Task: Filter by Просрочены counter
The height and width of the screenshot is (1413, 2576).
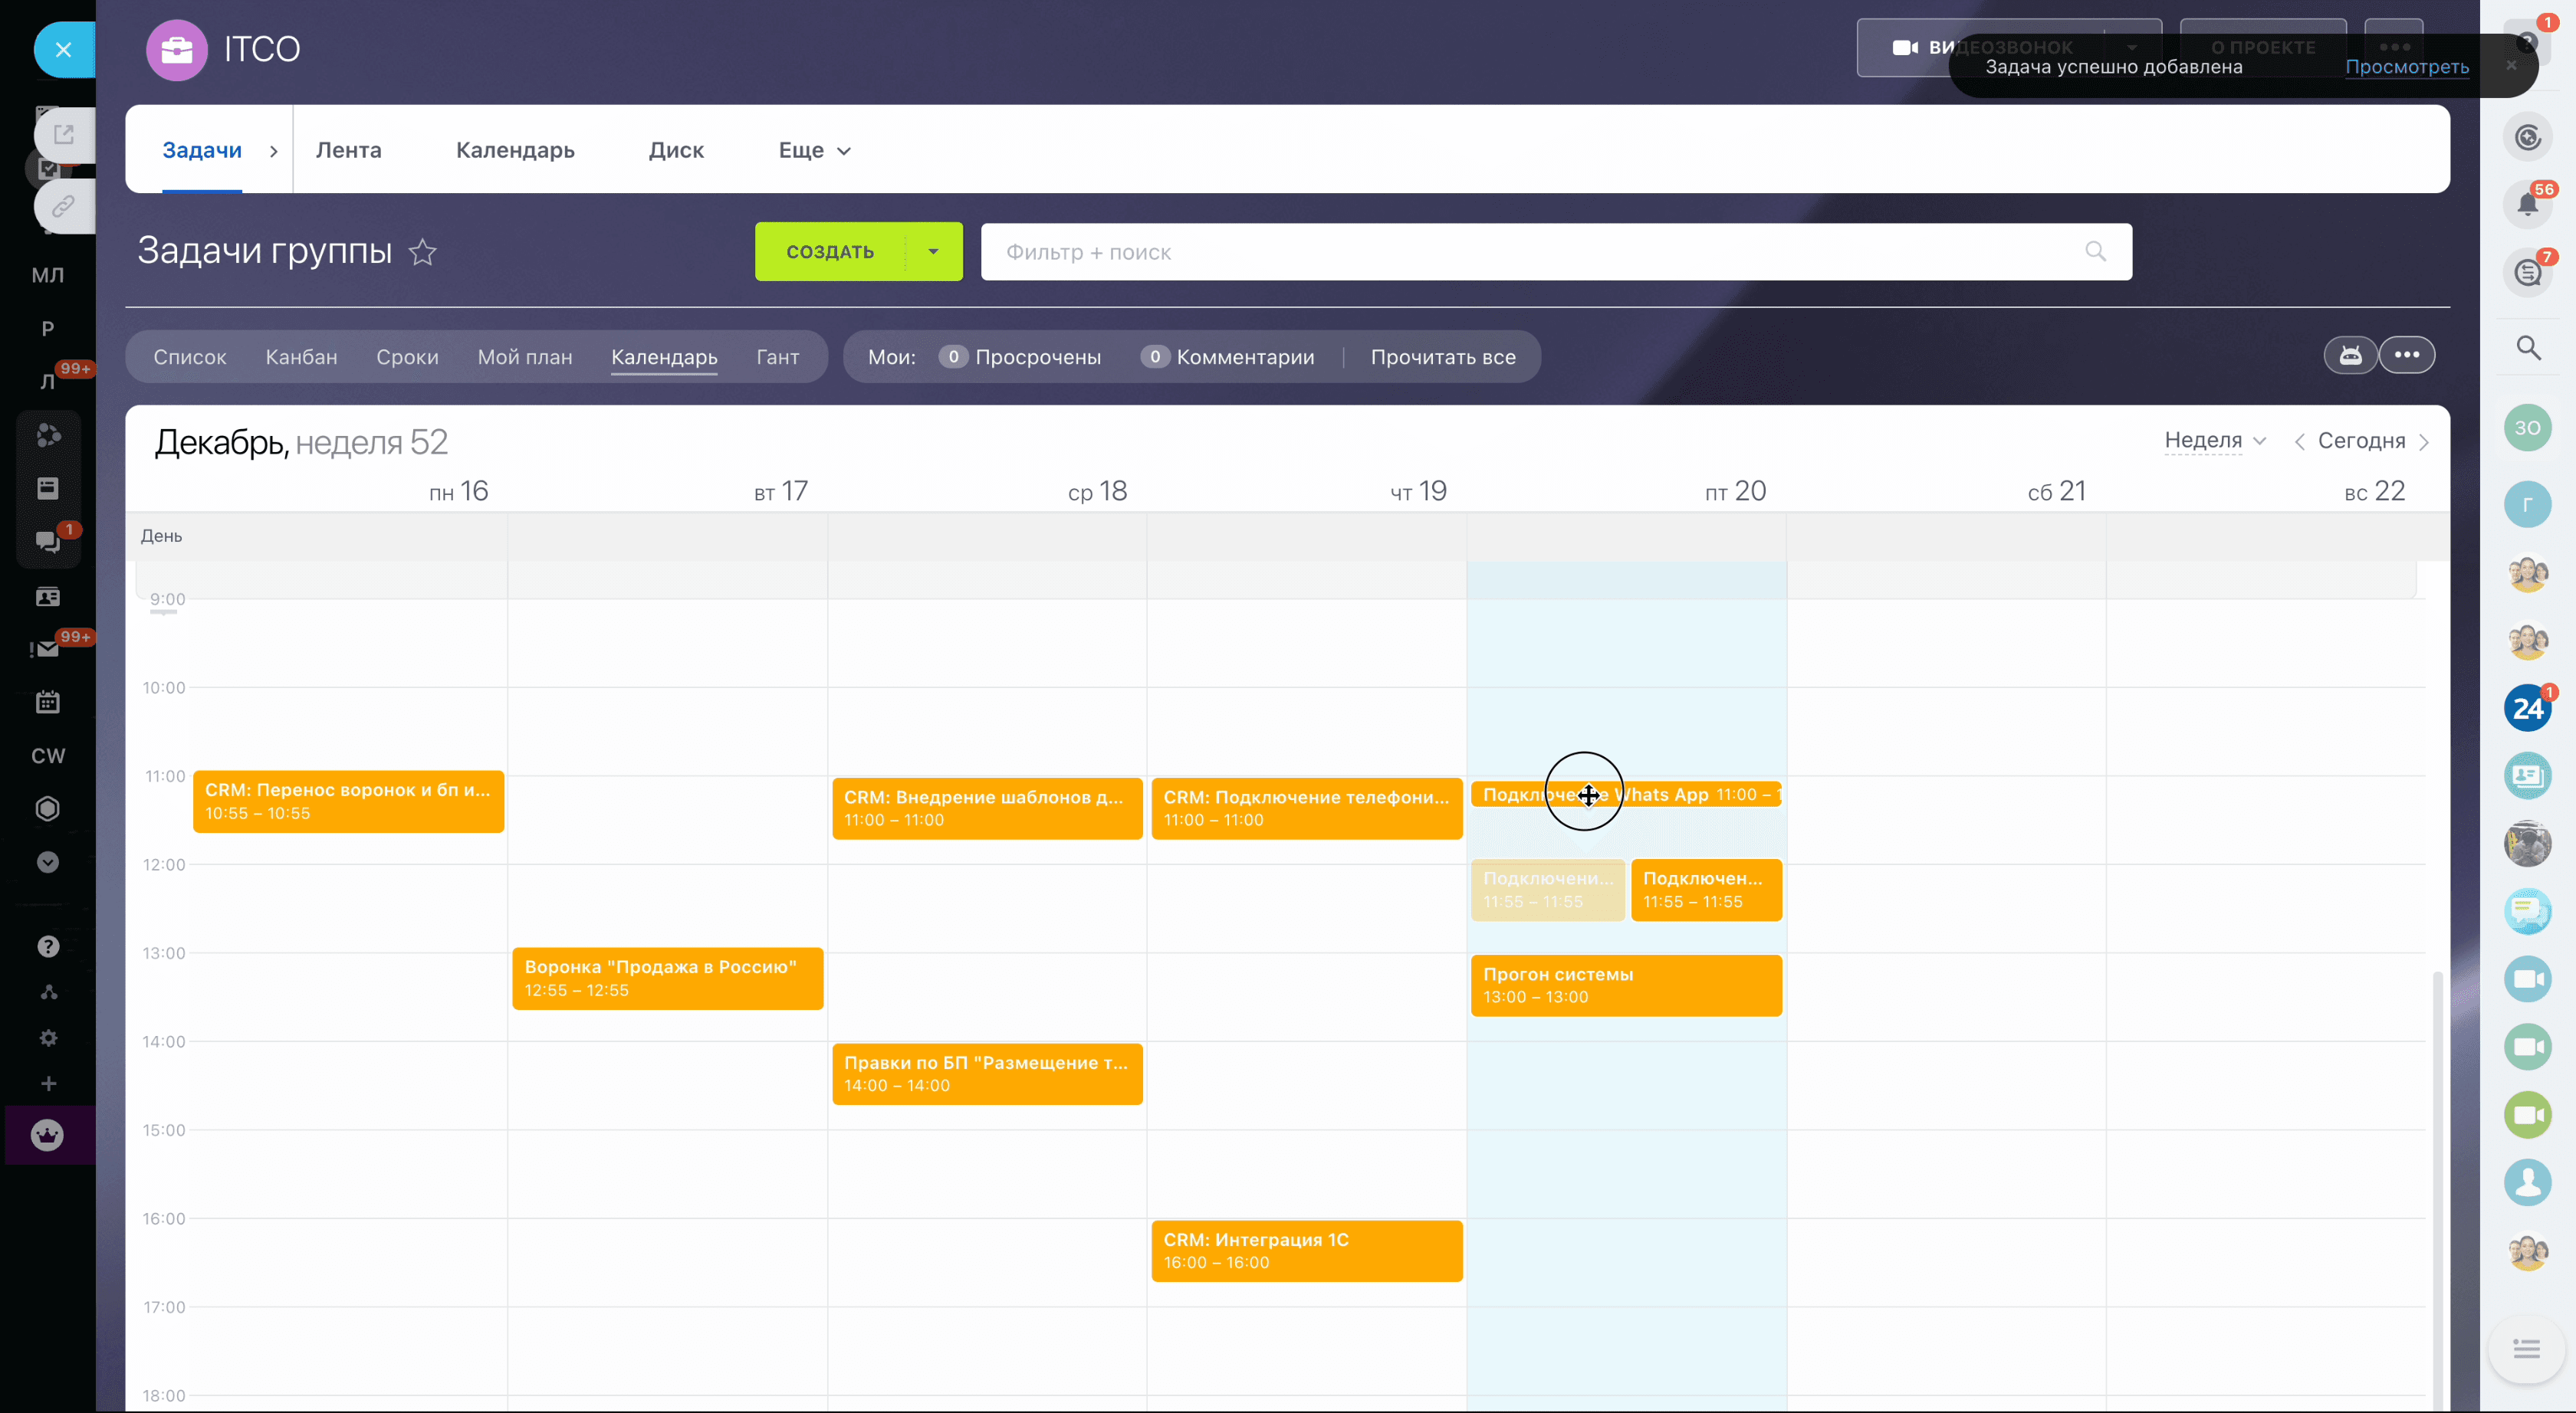Action: click(x=1020, y=357)
